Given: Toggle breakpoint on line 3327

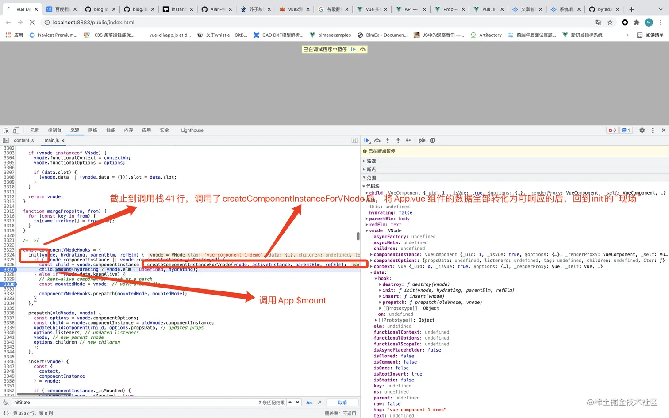Looking at the screenshot, I should tap(9, 269).
